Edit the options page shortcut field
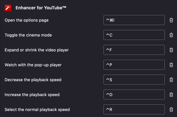 pyautogui.click(x=134, y=20)
